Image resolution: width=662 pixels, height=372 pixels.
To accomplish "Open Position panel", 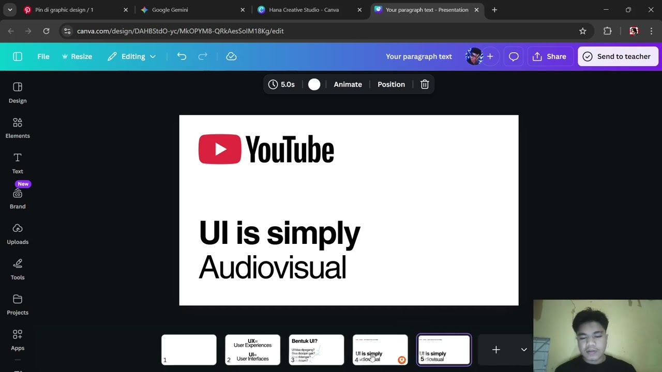I will pos(391,84).
